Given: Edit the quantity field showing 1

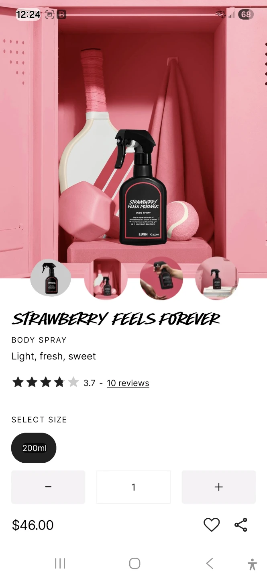Looking at the screenshot, I should pos(133,487).
